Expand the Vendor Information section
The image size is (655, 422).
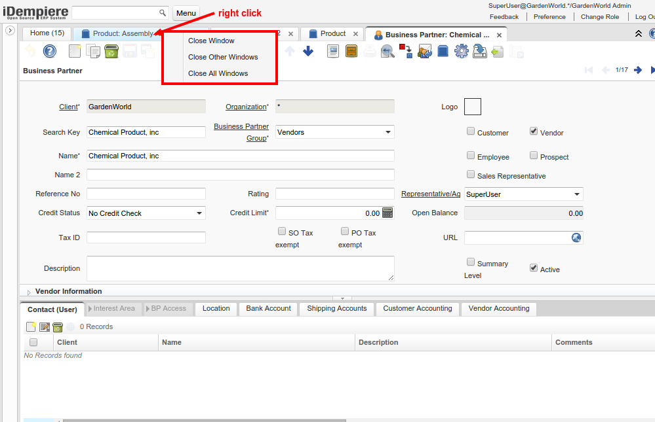29,292
